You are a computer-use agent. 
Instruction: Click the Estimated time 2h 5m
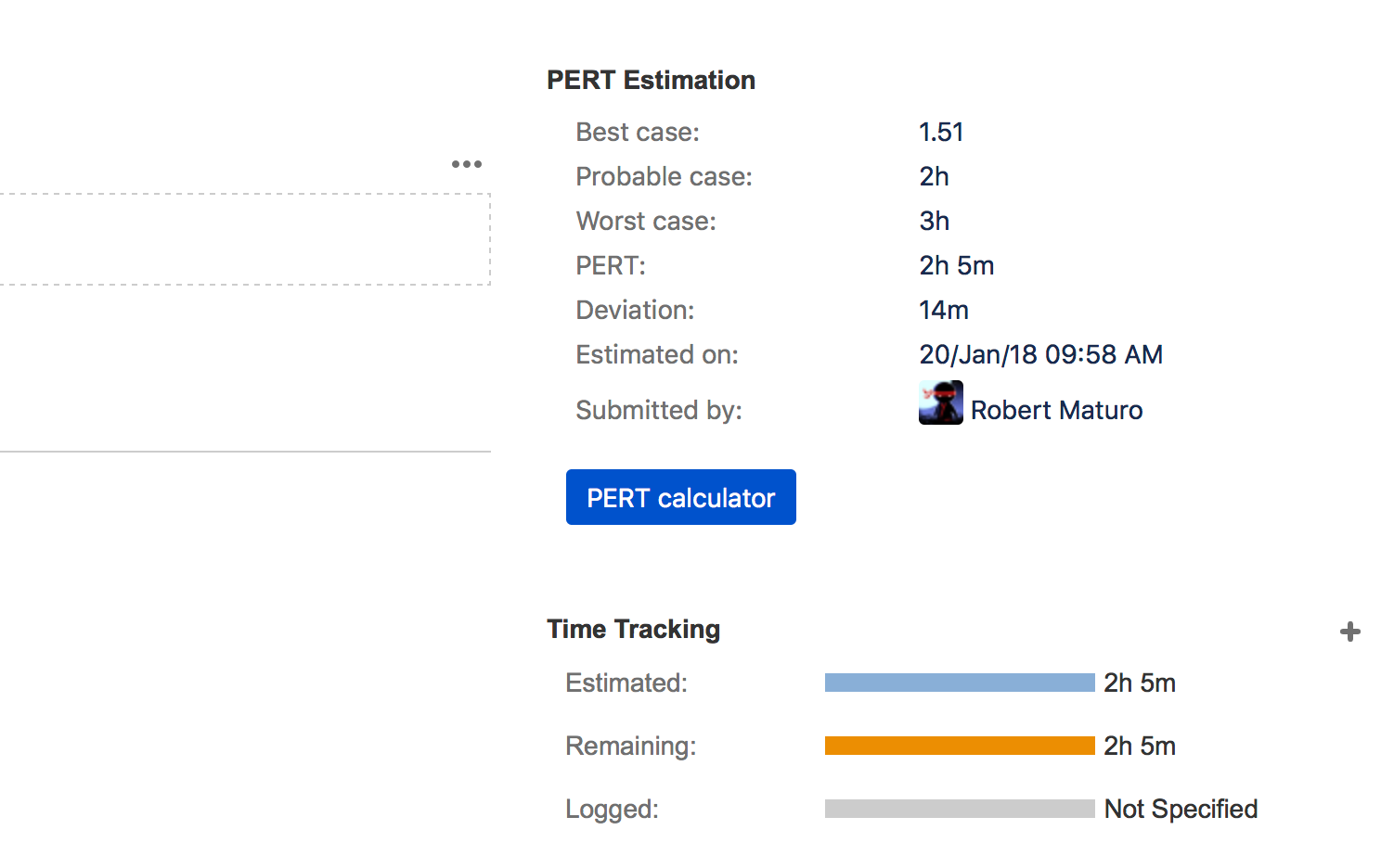(x=1140, y=683)
